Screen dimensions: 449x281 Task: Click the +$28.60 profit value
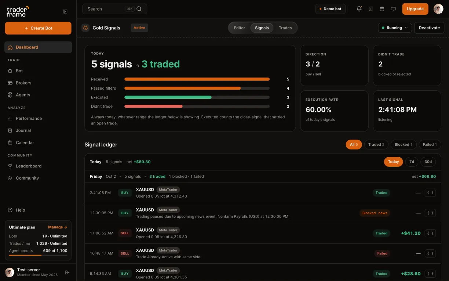(411, 274)
